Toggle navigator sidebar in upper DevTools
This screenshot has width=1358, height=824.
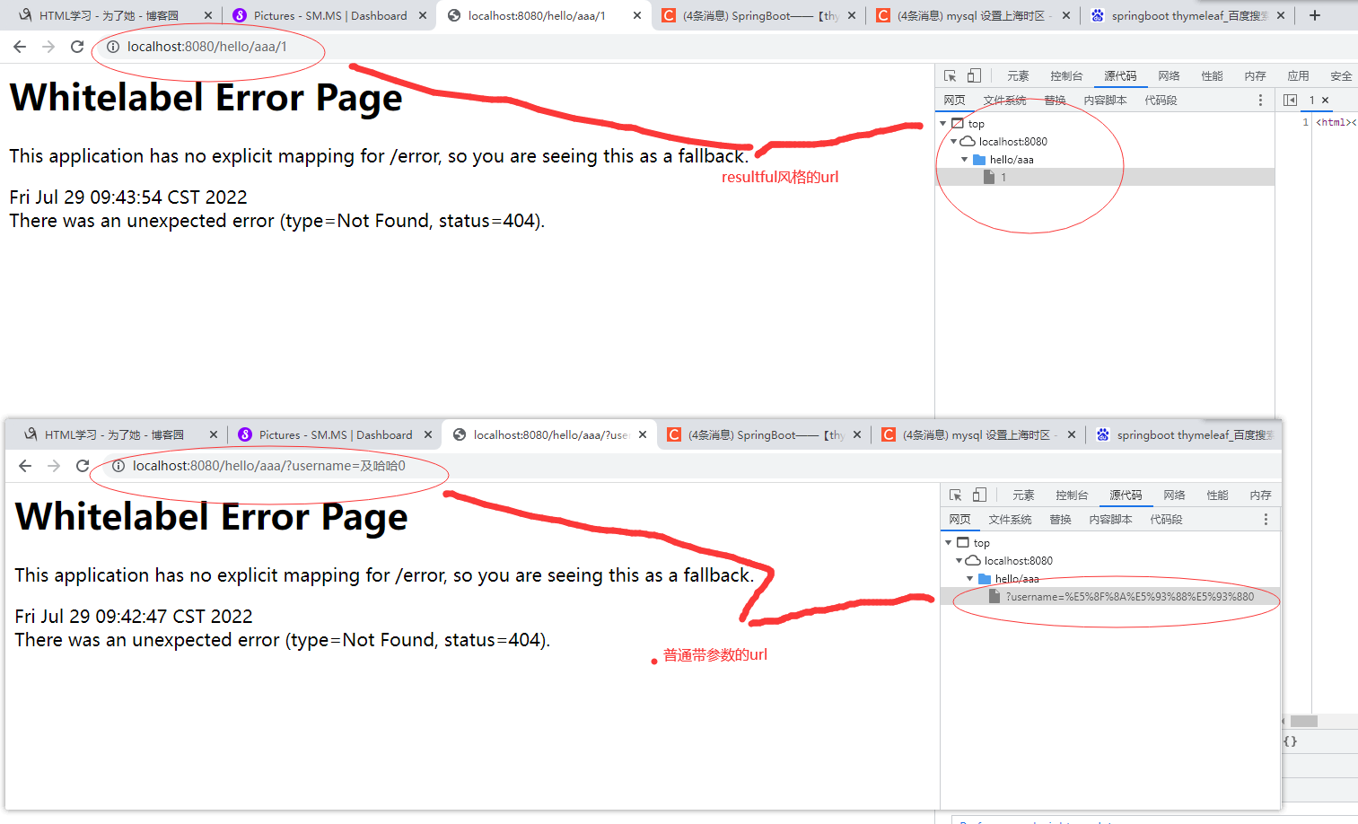[1290, 101]
